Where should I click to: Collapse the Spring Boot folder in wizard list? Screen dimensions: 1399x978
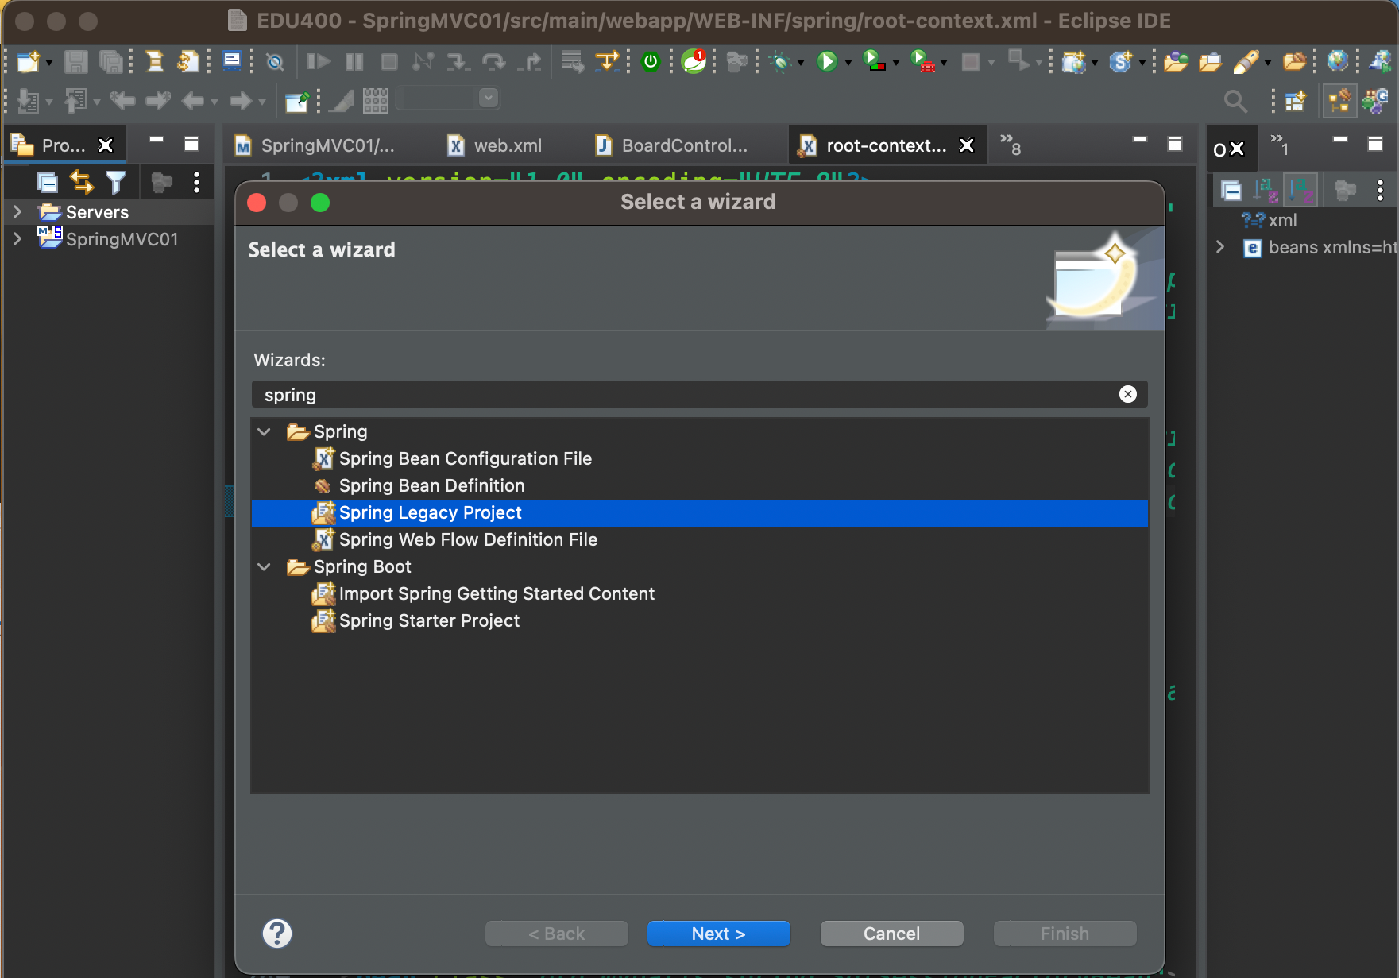tap(265, 566)
